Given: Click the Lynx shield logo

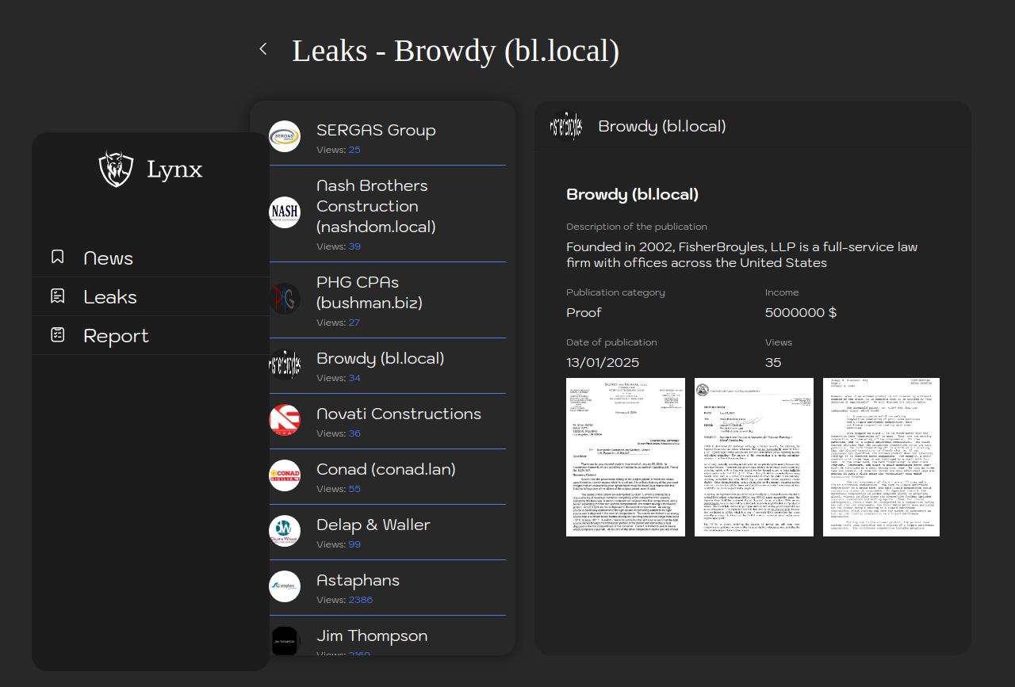Looking at the screenshot, I should pyautogui.click(x=116, y=169).
